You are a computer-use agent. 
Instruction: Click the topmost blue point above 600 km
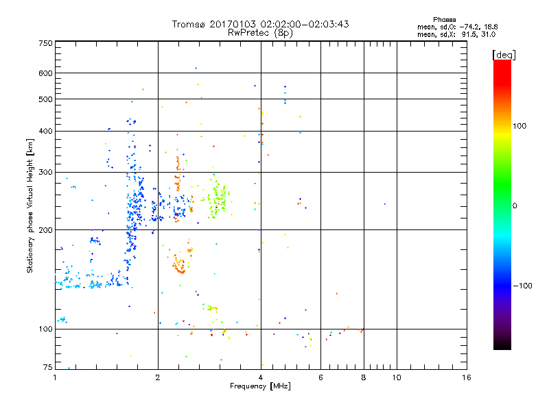coord(196,68)
